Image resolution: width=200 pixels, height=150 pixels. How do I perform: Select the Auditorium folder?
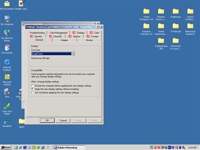tap(176, 13)
